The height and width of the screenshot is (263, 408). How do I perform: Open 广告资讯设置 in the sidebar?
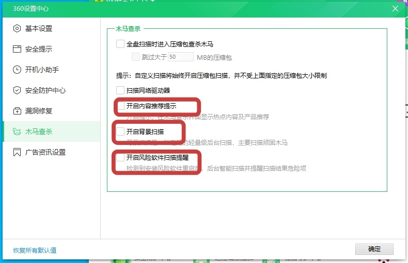(51, 152)
